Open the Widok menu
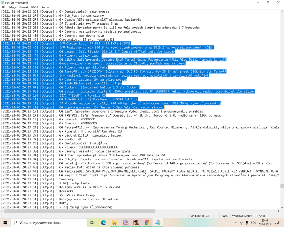 click(35, 7)
